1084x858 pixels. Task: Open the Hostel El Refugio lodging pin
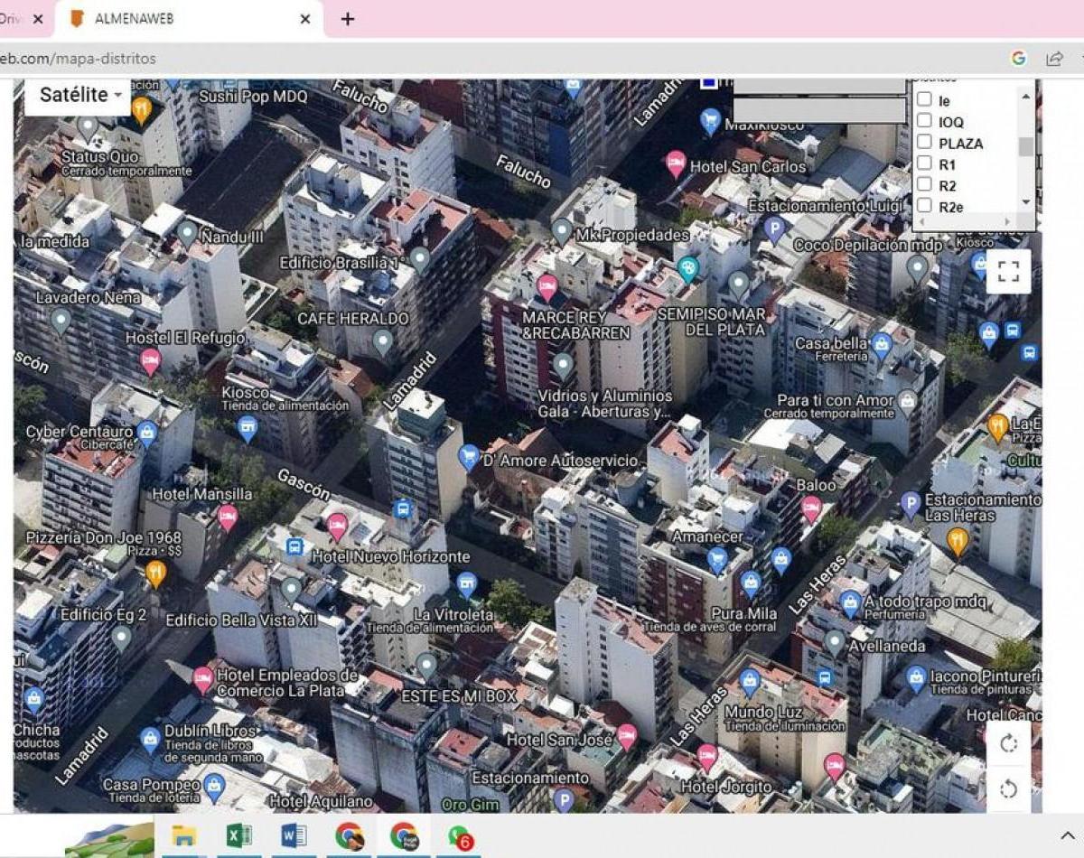coord(151,361)
